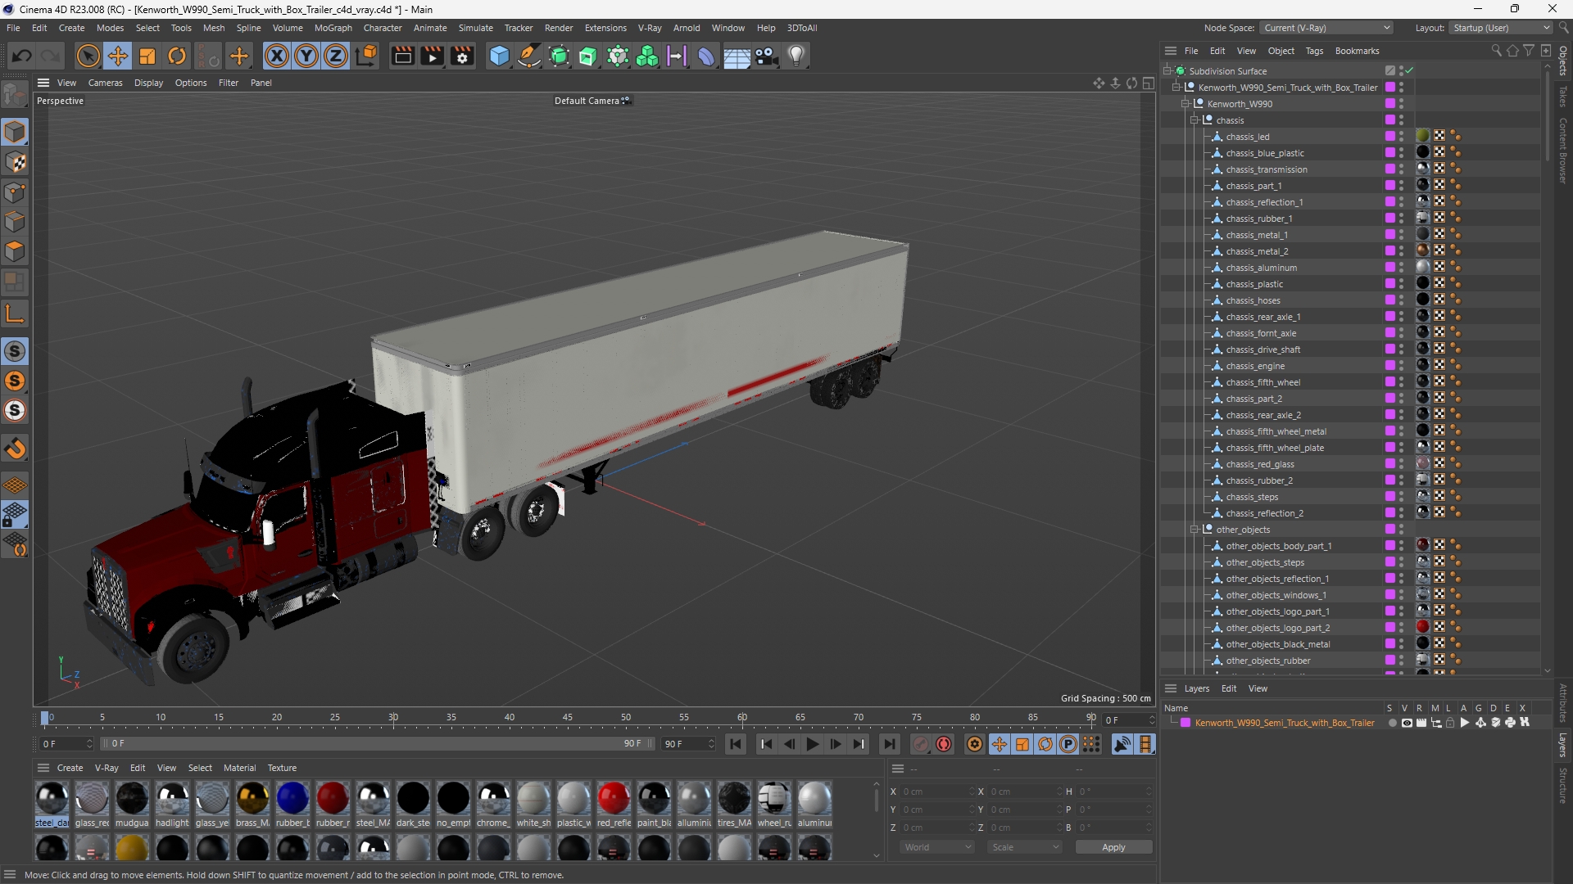Open material manager Texture menu

(282, 768)
